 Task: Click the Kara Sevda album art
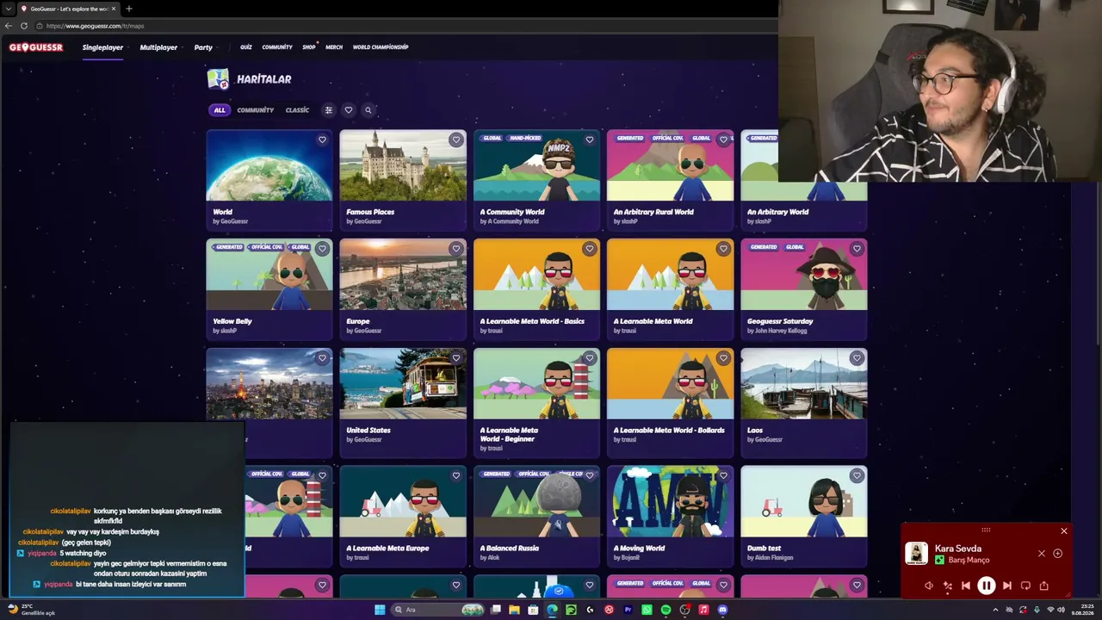[917, 553]
